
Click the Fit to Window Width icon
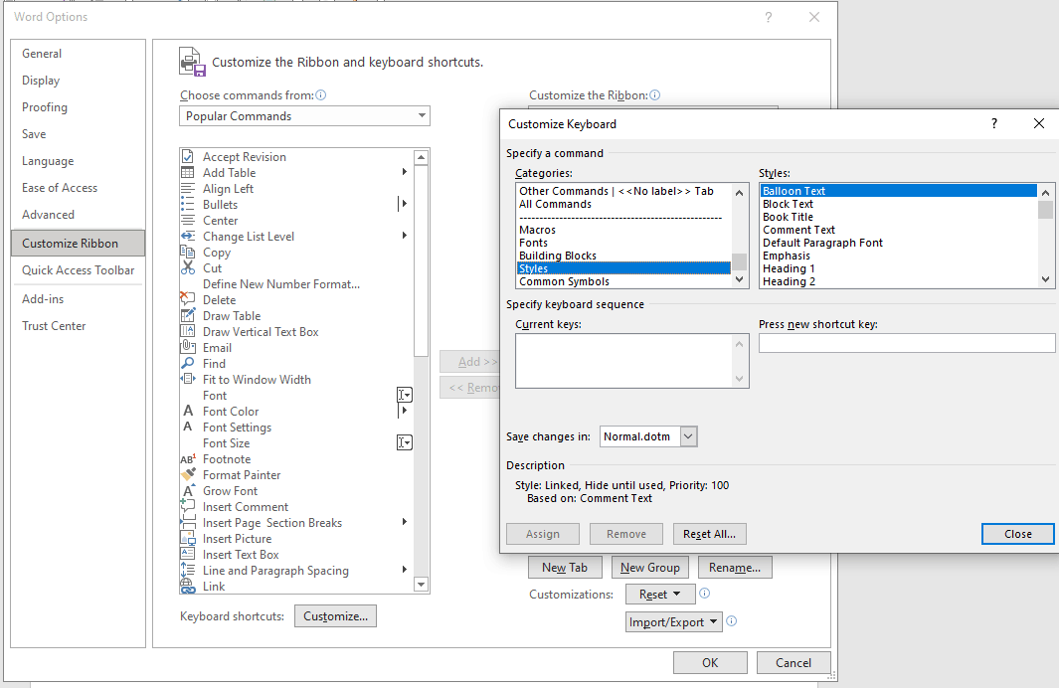pyautogui.click(x=188, y=379)
